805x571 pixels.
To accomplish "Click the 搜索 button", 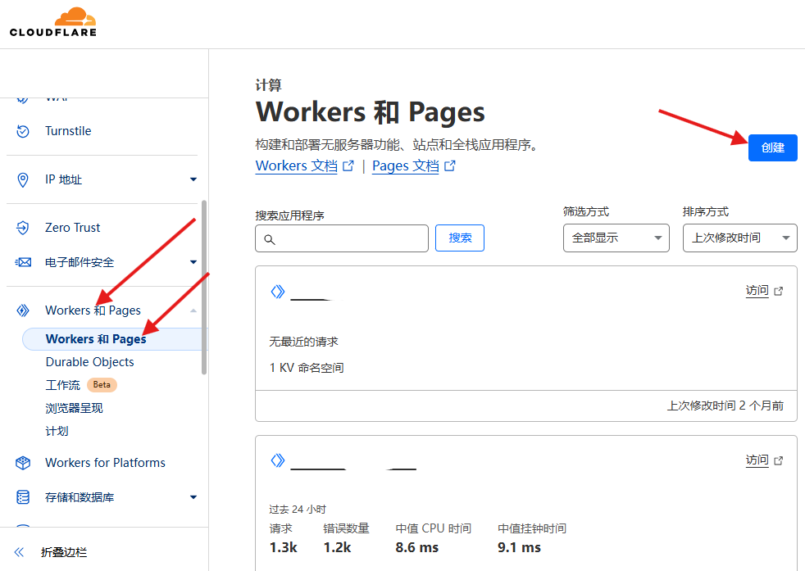I will pyautogui.click(x=460, y=238).
